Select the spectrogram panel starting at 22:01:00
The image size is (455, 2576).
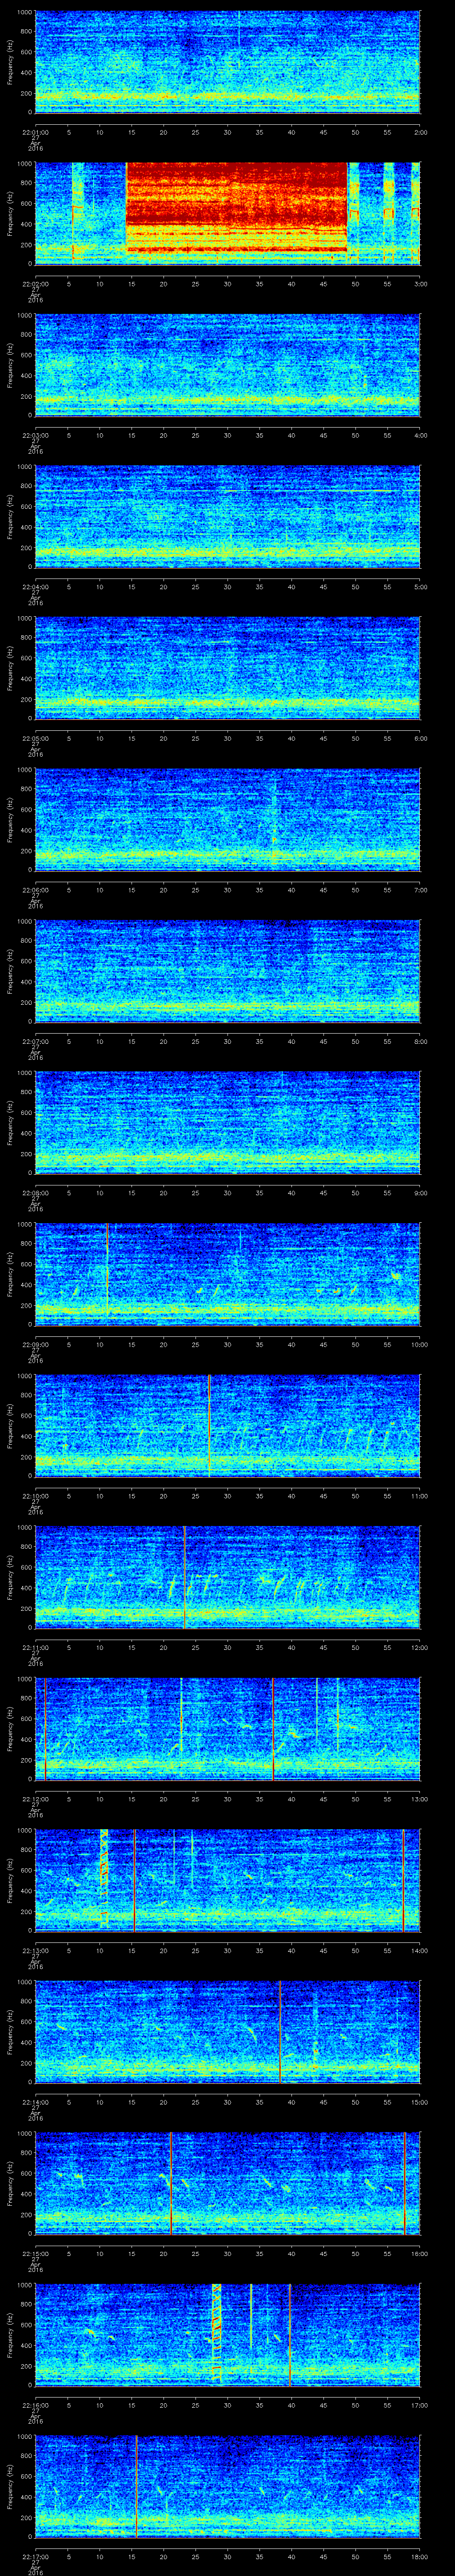(x=228, y=62)
